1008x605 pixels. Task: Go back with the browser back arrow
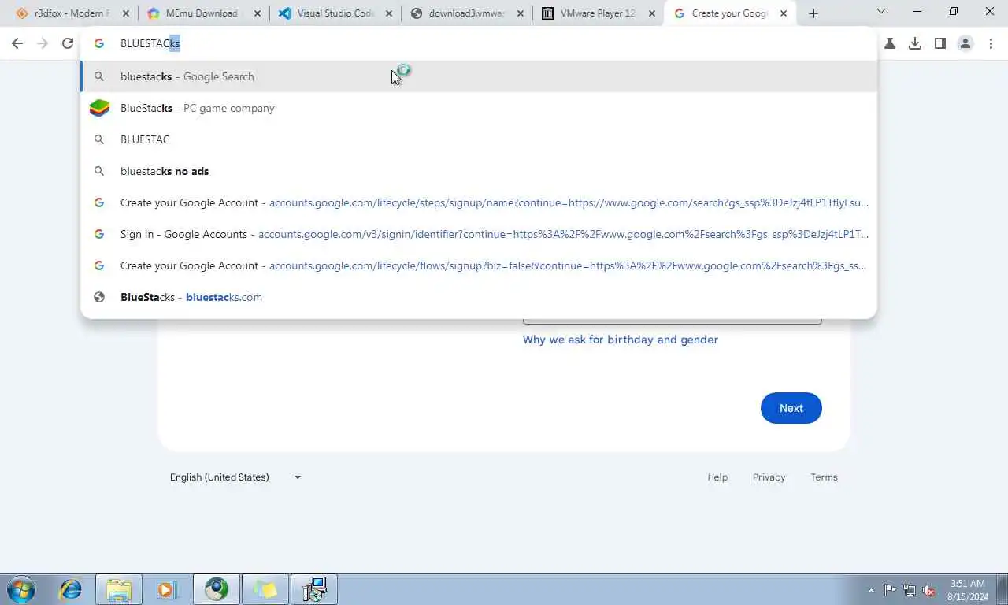point(17,43)
